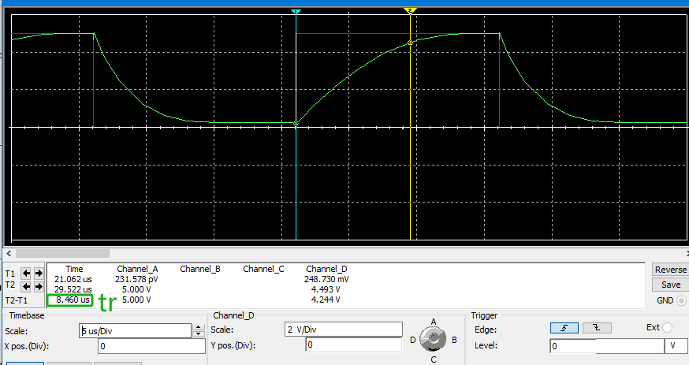This screenshot has width=689, height=365.
Task: Click the T2-T1 time value 8.460 us
Action: pos(73,300)
